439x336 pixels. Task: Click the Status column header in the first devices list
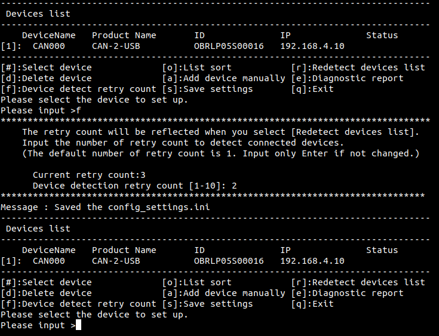[x=382, y=35]
